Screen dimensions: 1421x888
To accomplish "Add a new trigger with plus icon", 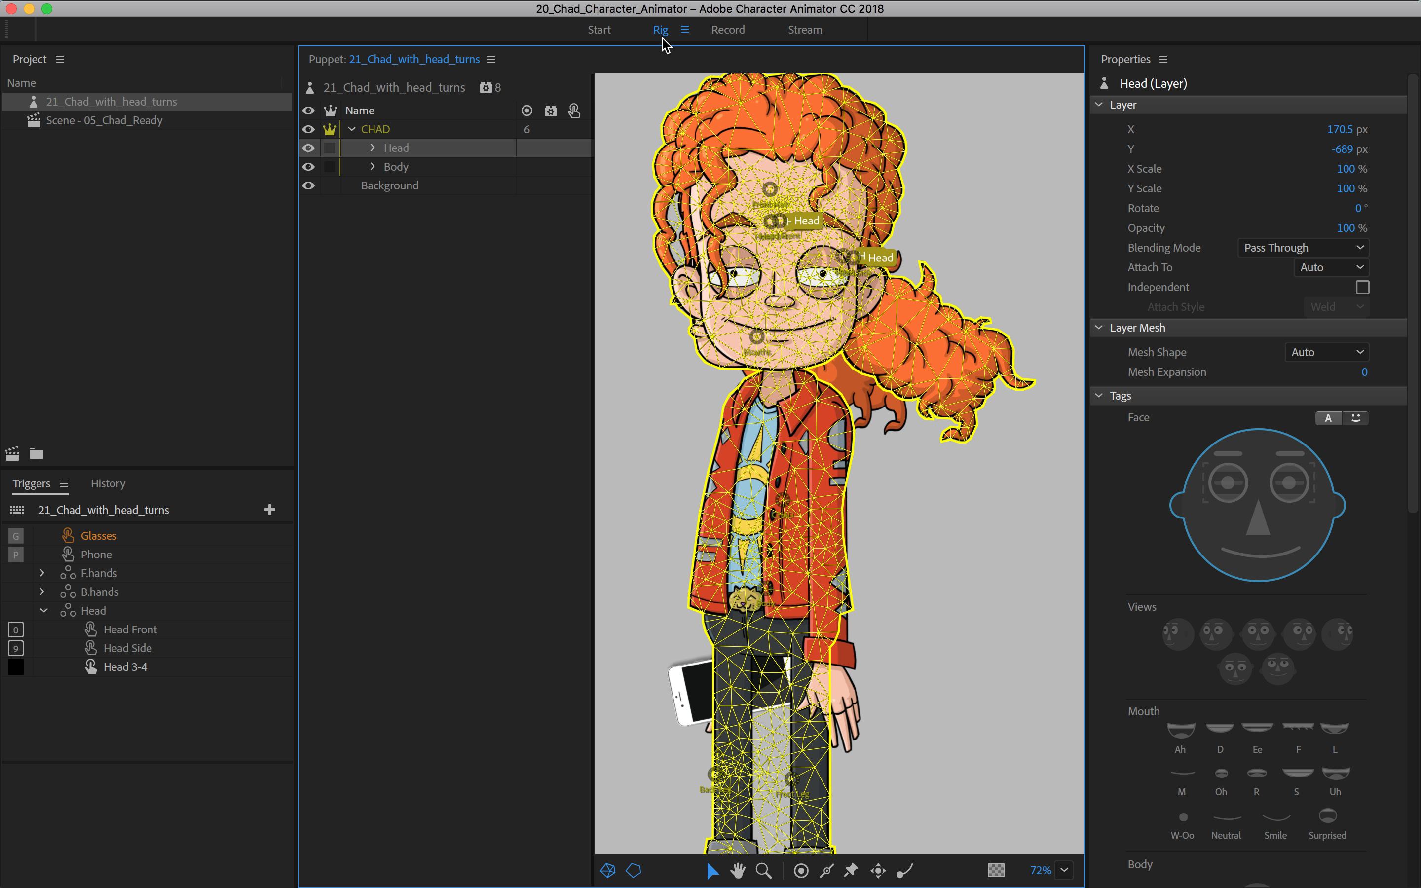I will (x=269, y=510).
